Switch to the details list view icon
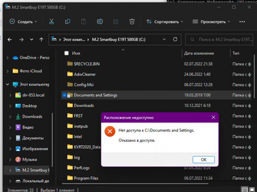This screenshot has width=257, height=192. (244, 189)
